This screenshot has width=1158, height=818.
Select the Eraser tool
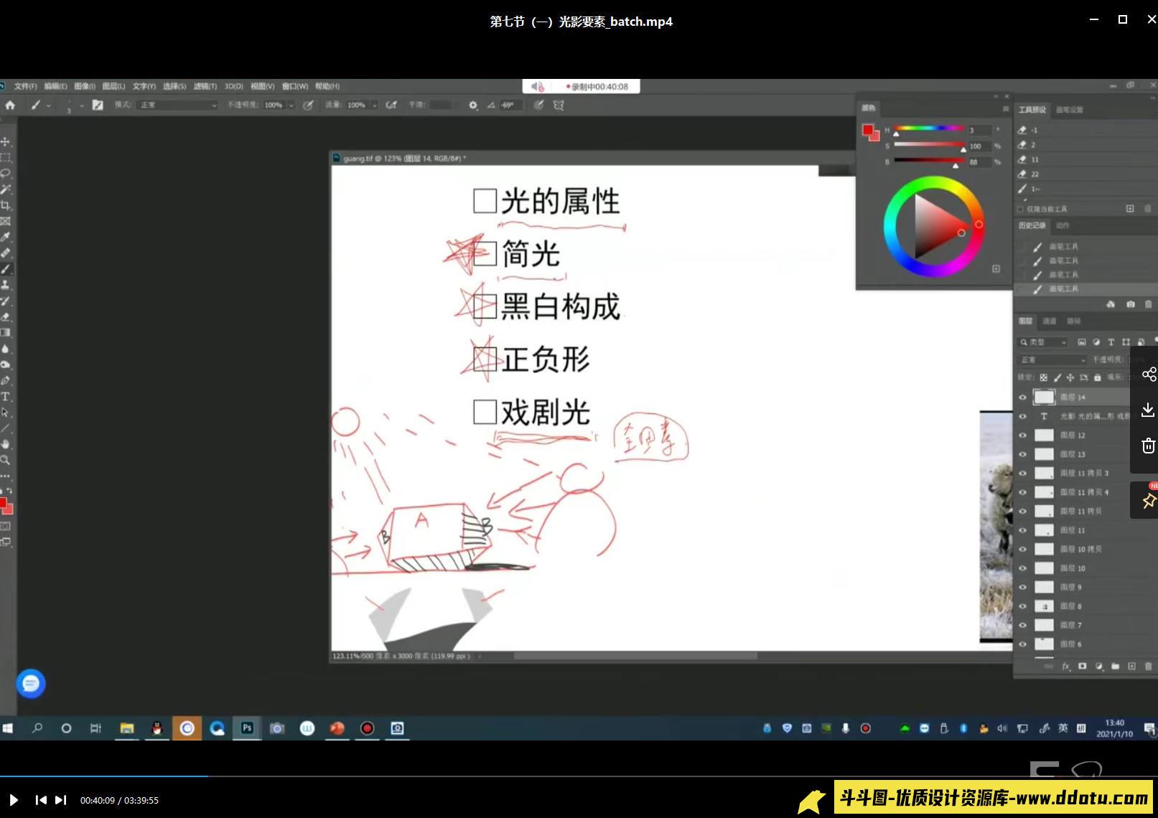[5, 316]
